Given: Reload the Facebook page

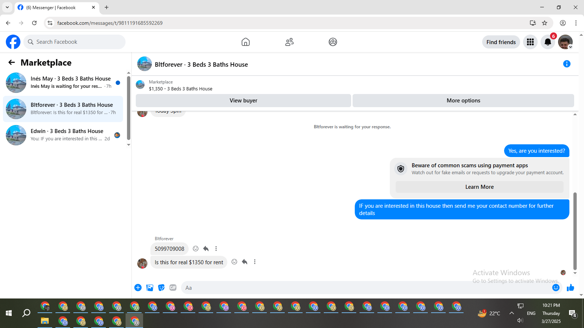Looking at the screenshot, I should pyautogui.click(x=34, y=23).
